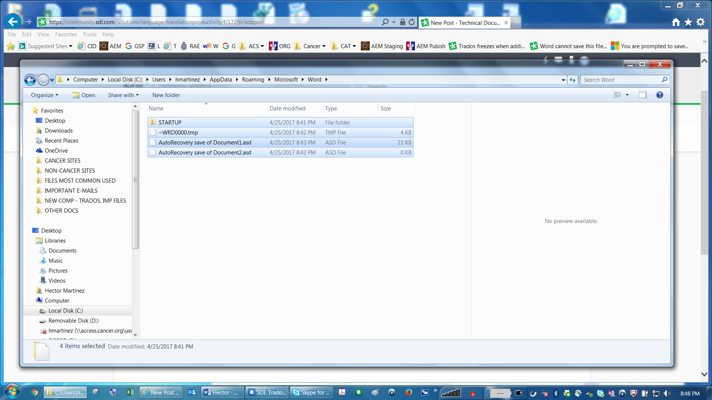The image size is (712, 400).
Task: Click Excel icon in taskbar
Action: pyautogui.click(x=130, y=392)
